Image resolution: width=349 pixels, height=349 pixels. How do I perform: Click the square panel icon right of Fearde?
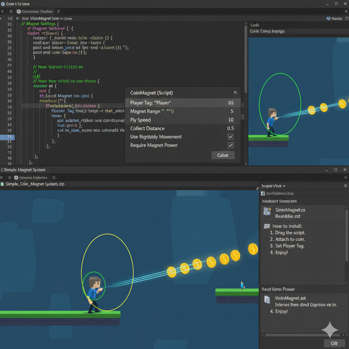347,18
